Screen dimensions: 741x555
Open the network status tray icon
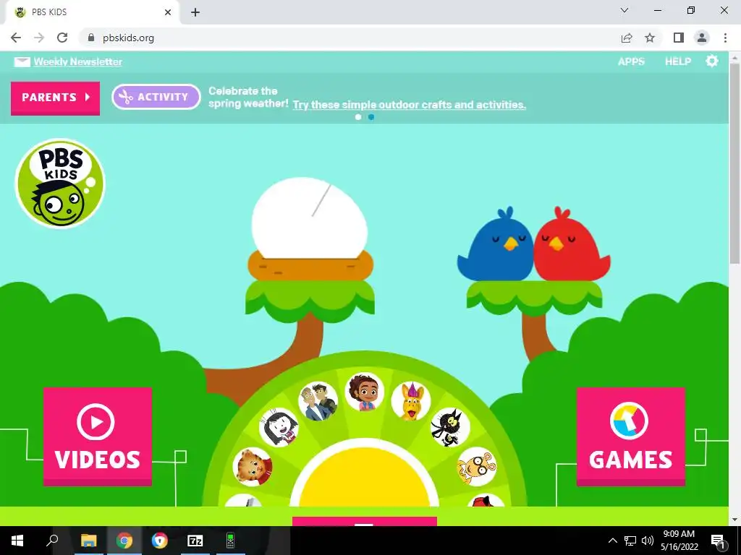pyautogui.click(x=630, y=541)
